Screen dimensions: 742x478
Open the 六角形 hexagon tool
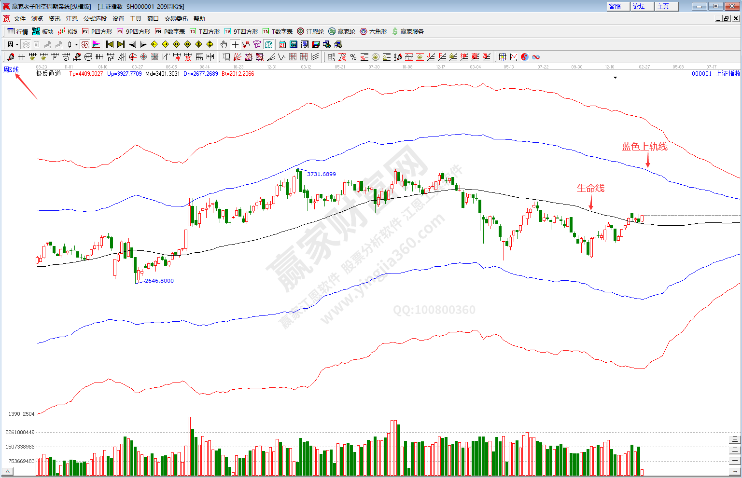coord(373,31)
